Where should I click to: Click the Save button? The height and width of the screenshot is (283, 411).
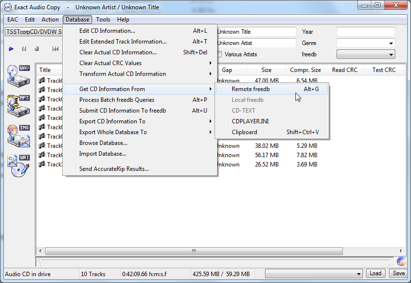click(x=399, y=274)
